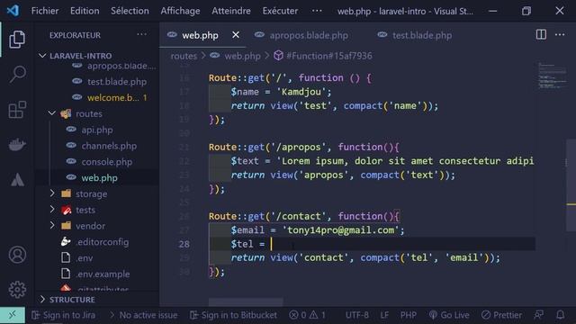Screen dimensions: 576x324
Task: Collapse the LARAVEL-INTRO project root
Action: point(81,56)
